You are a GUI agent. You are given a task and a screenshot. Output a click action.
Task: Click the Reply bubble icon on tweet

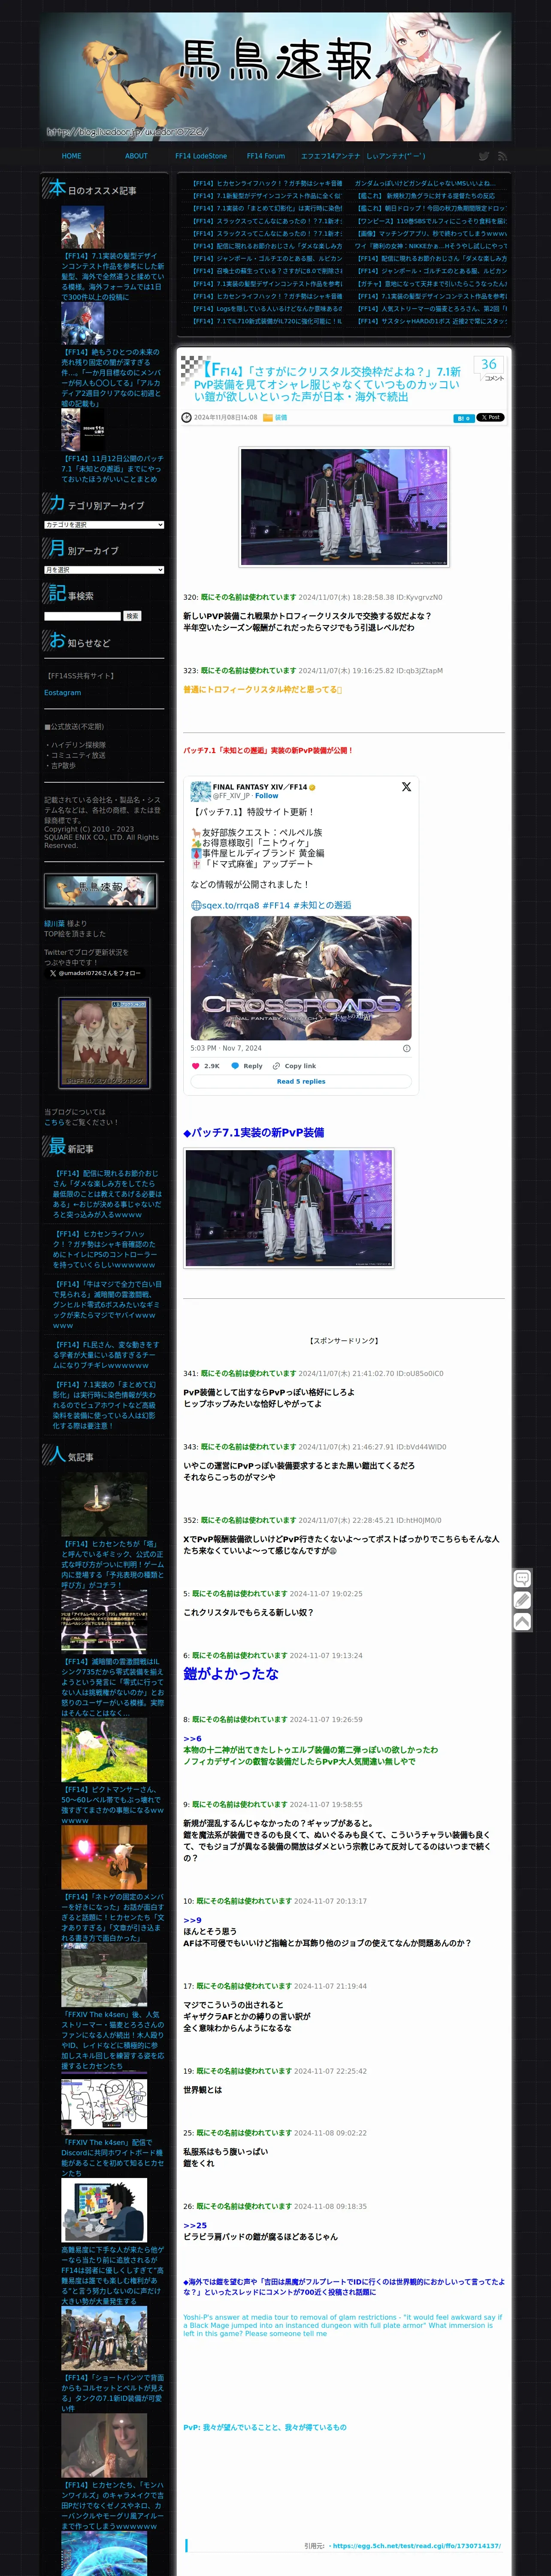click(x=235, y=1066)
